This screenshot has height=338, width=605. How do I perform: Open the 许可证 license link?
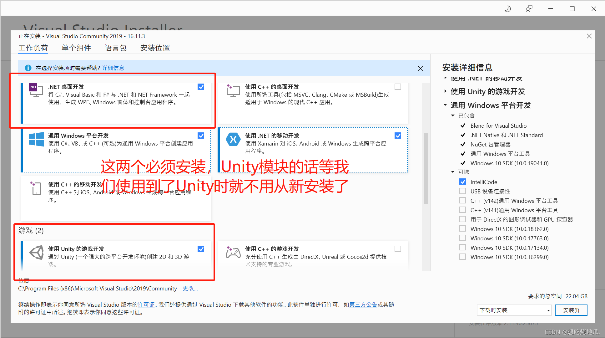[146, 305]
